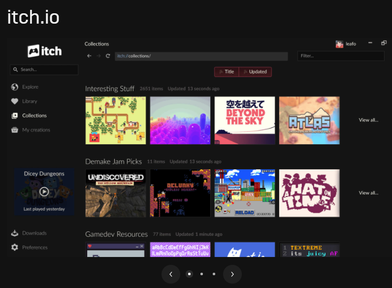The image size is (392, 288).
Task: Open the Library heart icon
Action: 15,101
